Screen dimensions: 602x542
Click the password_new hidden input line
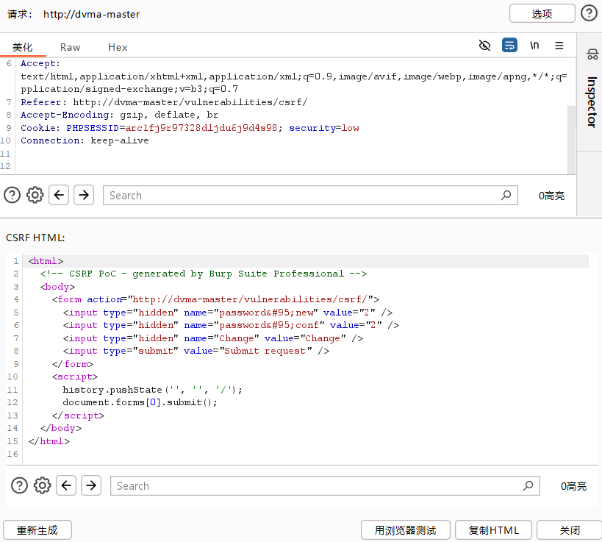[x=228, y=313]
